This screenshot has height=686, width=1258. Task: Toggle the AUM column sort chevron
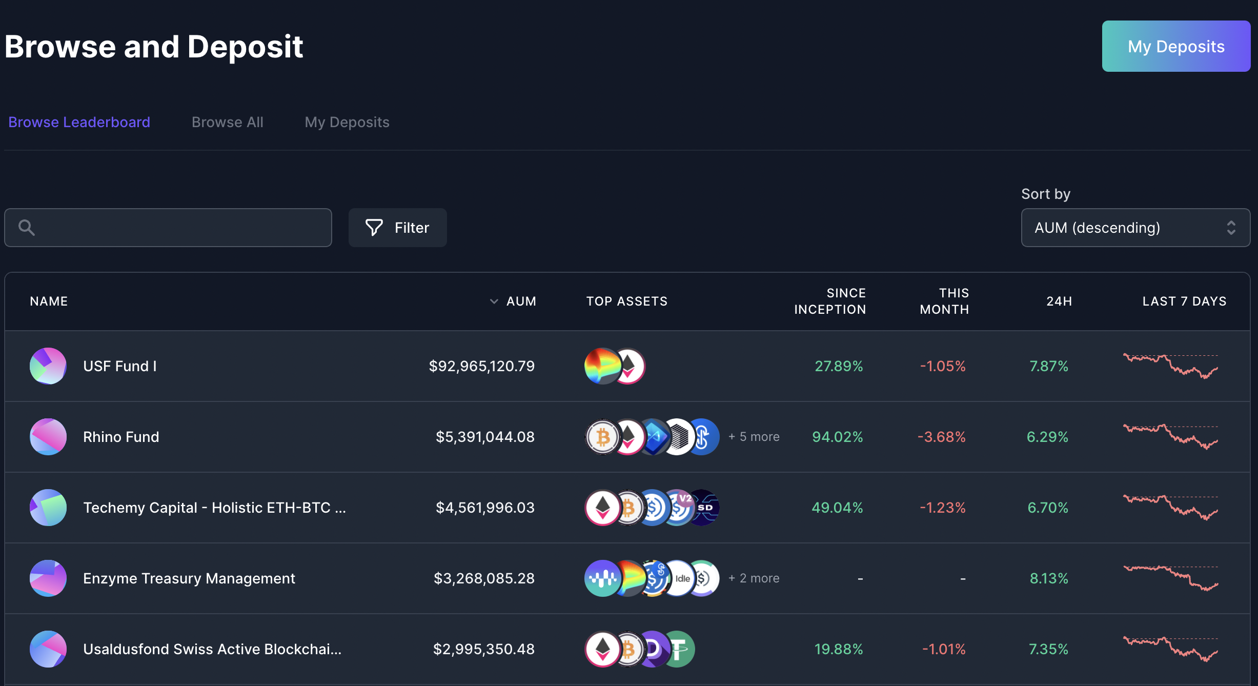pyautogui.click(x=494, y=301)
